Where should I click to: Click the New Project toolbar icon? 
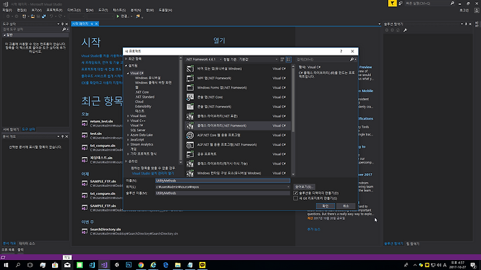coord(24,16)
